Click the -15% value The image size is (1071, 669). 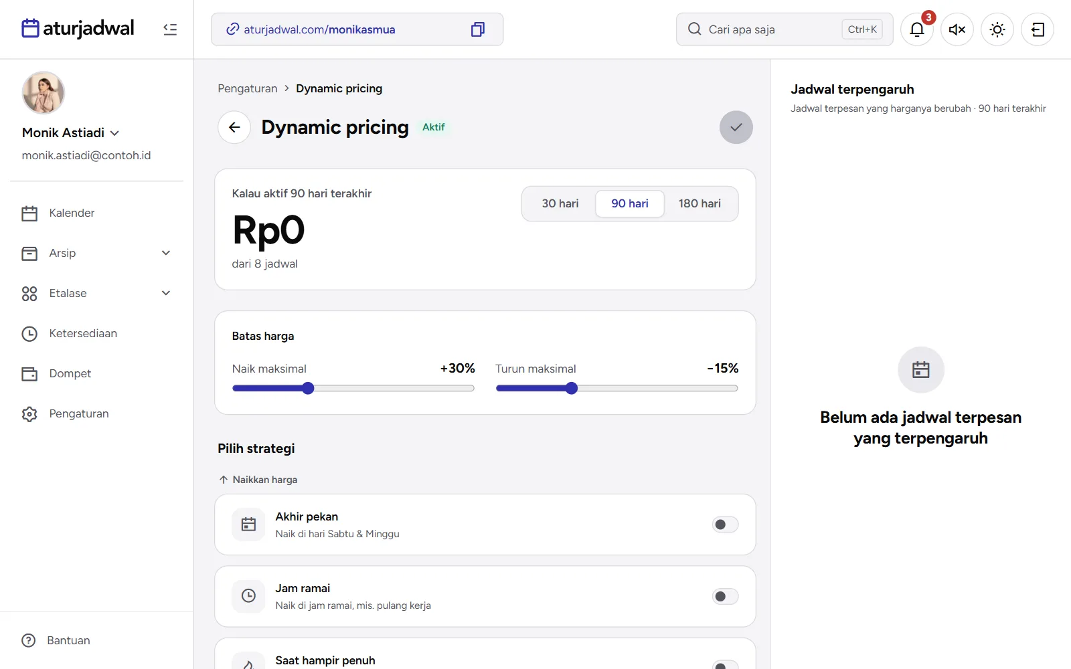pyautogui.click(x=723, y=369)
